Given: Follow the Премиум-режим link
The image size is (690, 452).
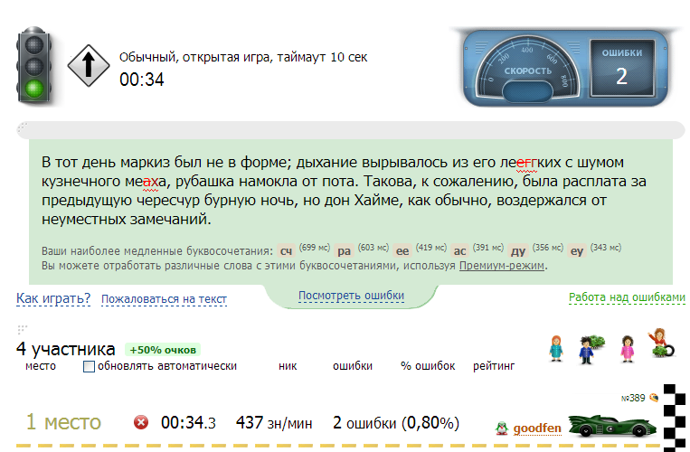Looking at the screenshot, I should (502, 266).
